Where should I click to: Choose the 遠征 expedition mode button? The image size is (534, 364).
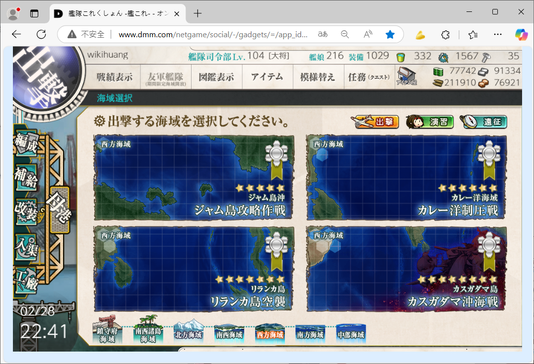pyautogui.click(x=483, y=122)
